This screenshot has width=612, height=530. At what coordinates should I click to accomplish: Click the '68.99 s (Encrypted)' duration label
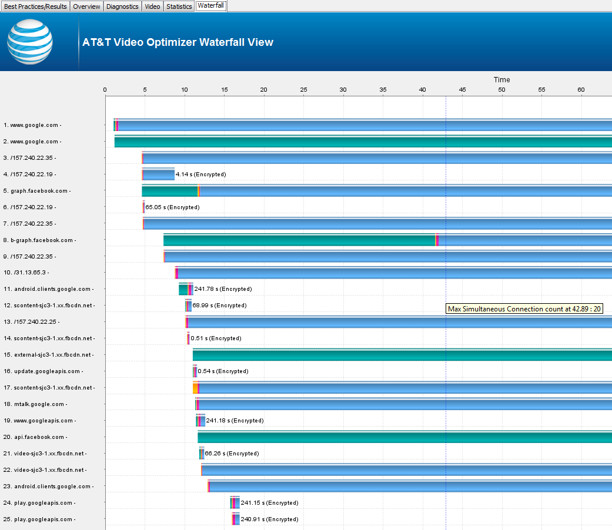(x=219, y=306)
